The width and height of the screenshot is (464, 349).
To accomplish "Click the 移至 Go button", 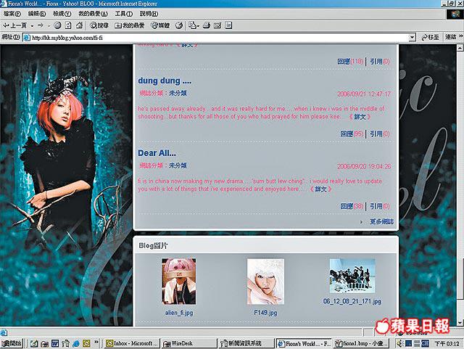I will [430, 37].
